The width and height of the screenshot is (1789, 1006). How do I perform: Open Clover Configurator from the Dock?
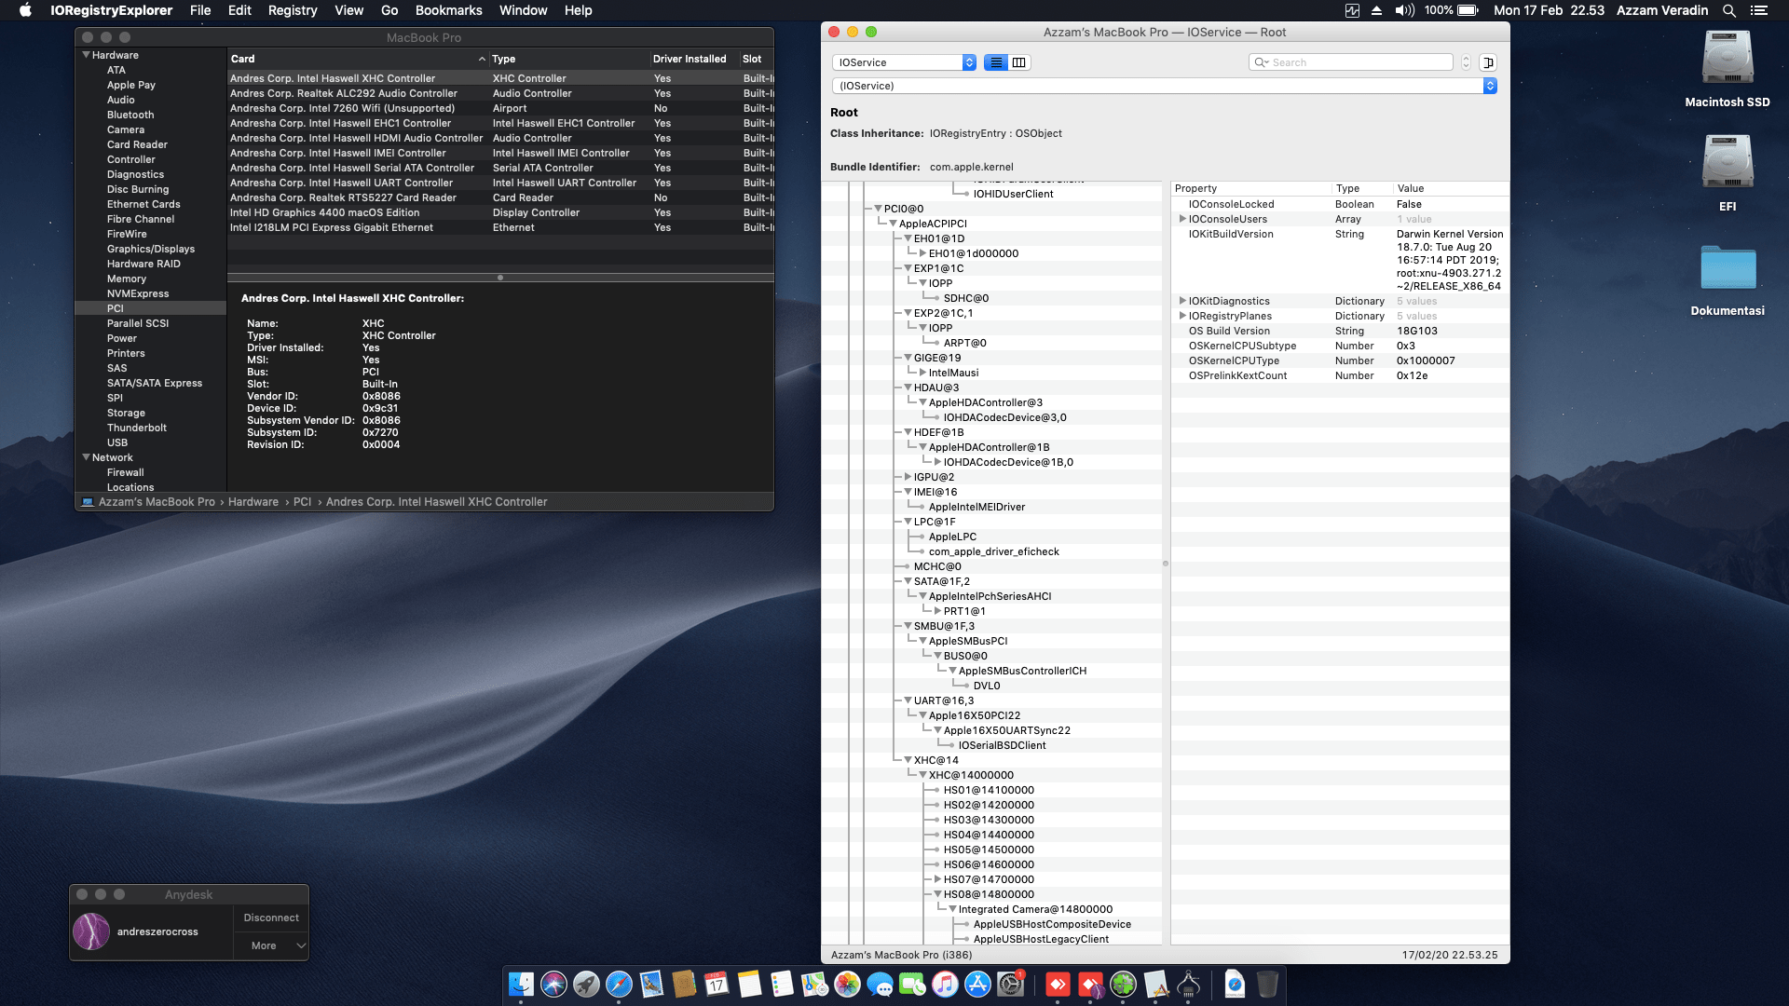(x=1124, y=984)
